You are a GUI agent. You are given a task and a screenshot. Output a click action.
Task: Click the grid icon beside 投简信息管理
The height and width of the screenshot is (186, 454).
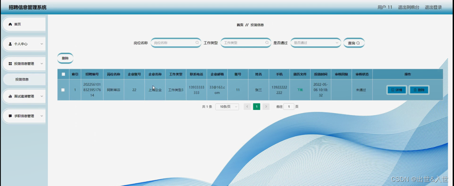[10, 64]
